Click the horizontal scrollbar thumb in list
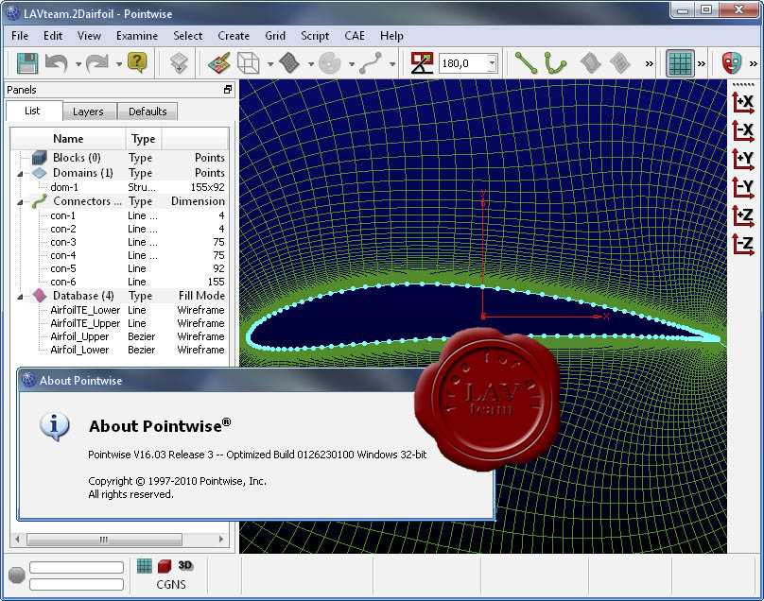764x601 pixels. [104, 540]
